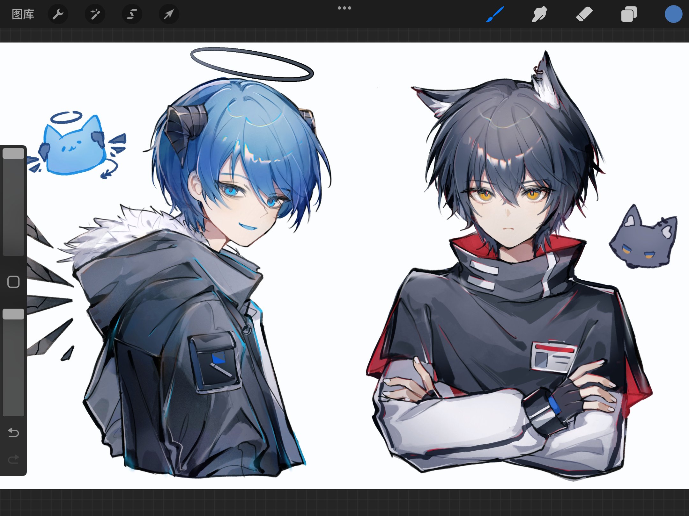Undo the last action with sidebar arrow

pos(13,433)
